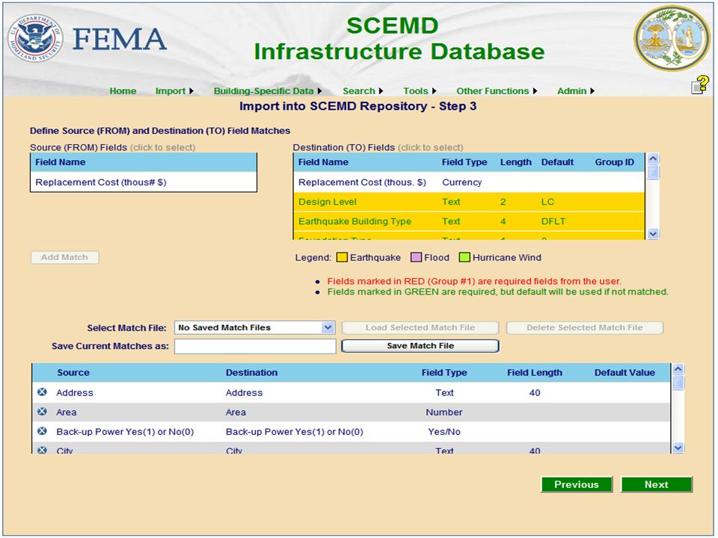
Task: Click the Default Value column header
Action: pyautogui.click(x=625, y=372)
